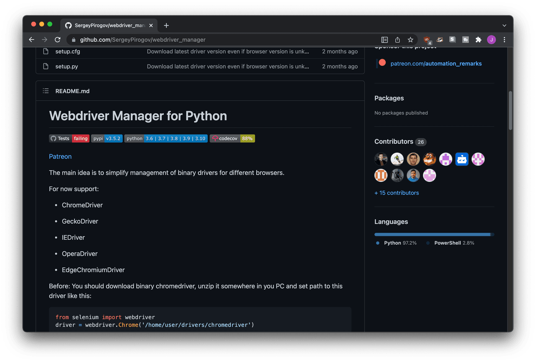Open commit message on setup.cfg row
536x362 pixels.
point(228,52)
